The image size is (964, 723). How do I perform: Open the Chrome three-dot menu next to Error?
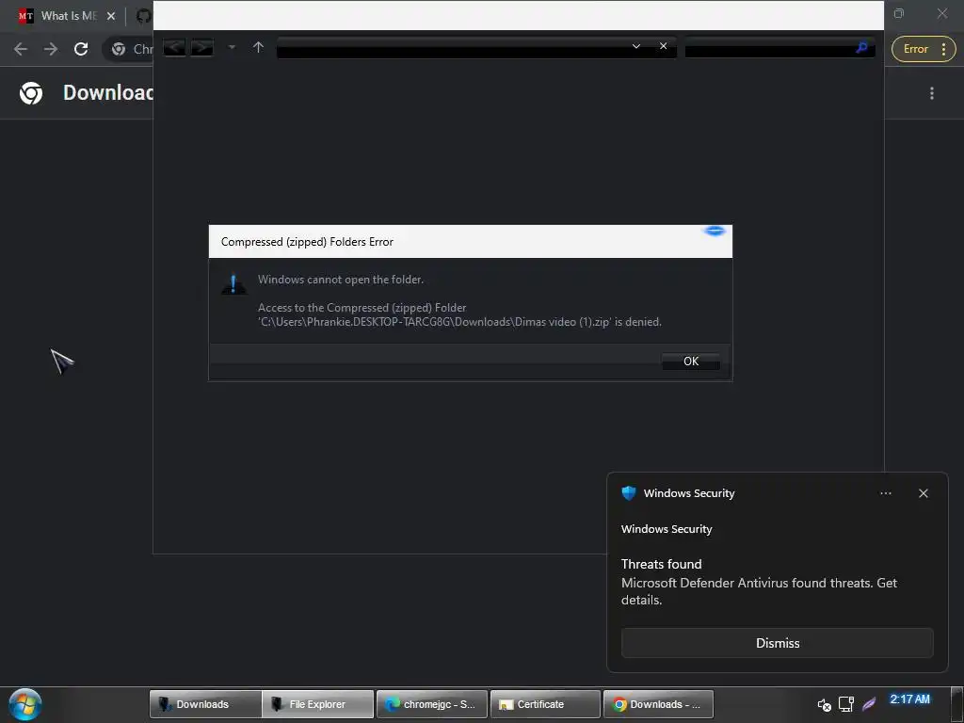[x=943, y=49]
